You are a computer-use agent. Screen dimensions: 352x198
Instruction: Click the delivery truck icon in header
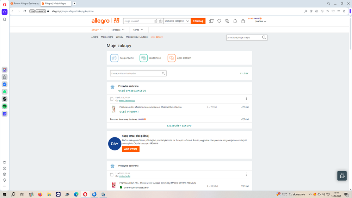[x=211, y=21]
